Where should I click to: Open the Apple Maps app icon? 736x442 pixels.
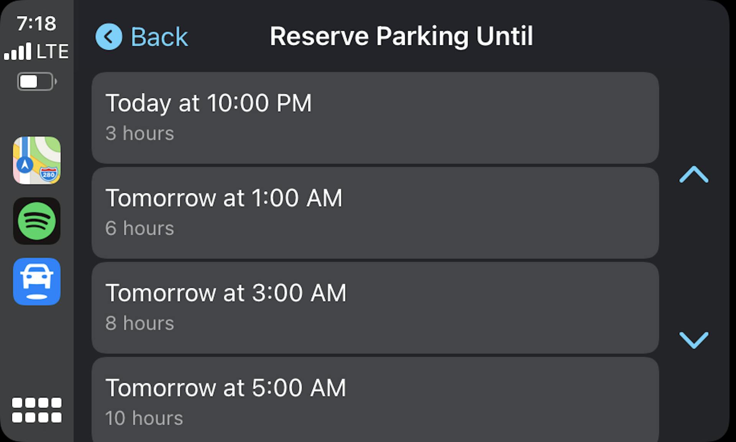click(37, 160)
